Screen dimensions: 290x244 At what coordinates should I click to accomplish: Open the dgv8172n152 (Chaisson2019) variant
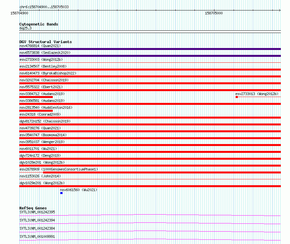tap(45, 121)
